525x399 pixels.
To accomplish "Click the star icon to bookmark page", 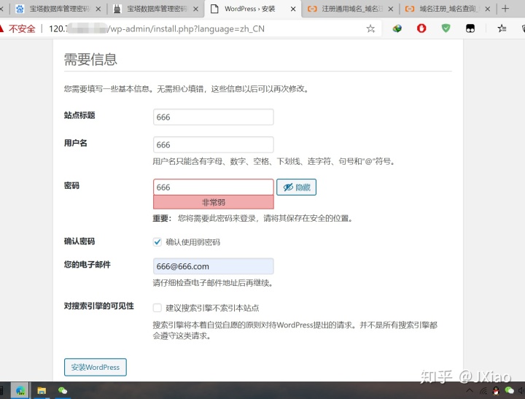I will pos(370,28).
